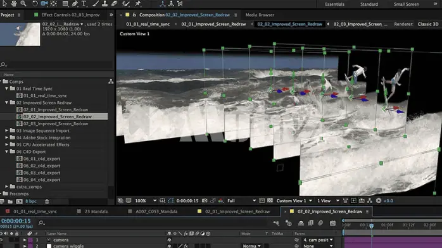This screenshot has height=248, width=442.
Task: Toggle shy switch on camera layer
Action: [x=169, y=240]
